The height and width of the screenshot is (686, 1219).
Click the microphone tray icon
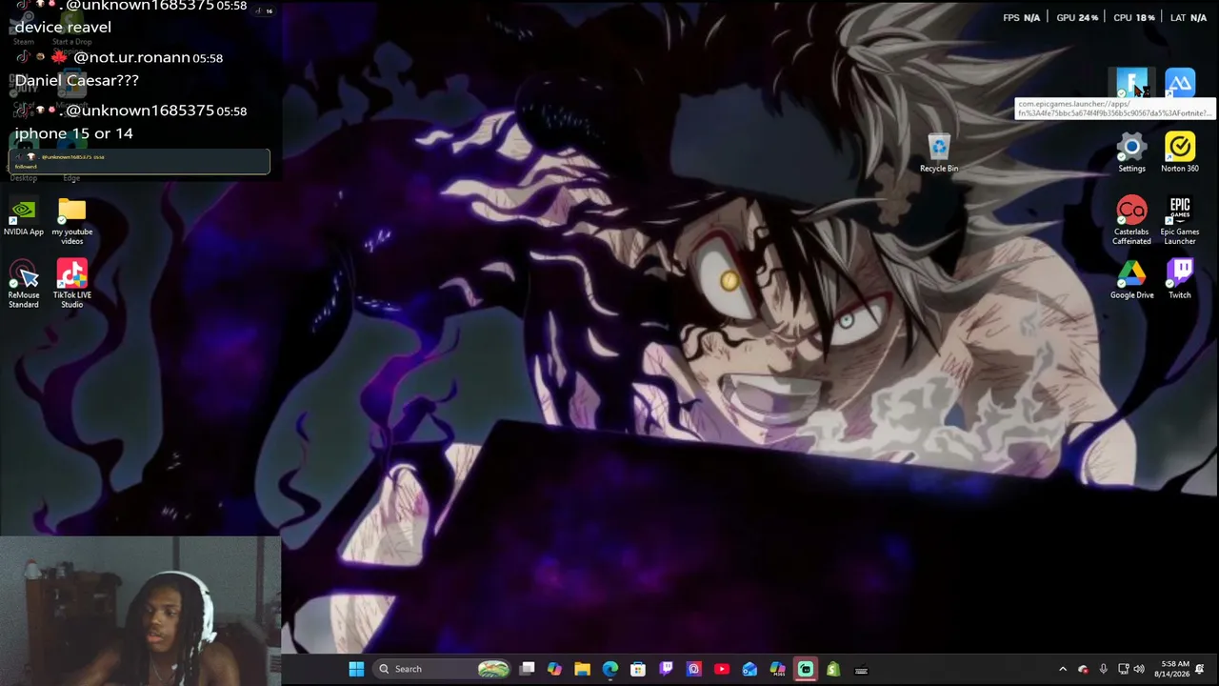pyautogui.click(x=1103, y=669)
